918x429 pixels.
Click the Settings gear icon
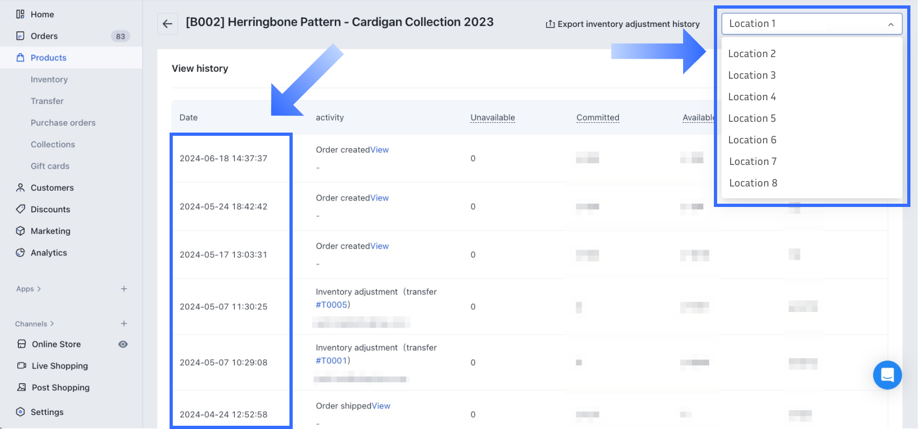21,412
